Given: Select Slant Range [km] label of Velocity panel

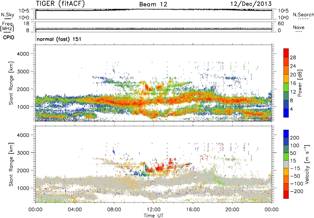Looking at the screenshot, I should (x=11, y=164).
